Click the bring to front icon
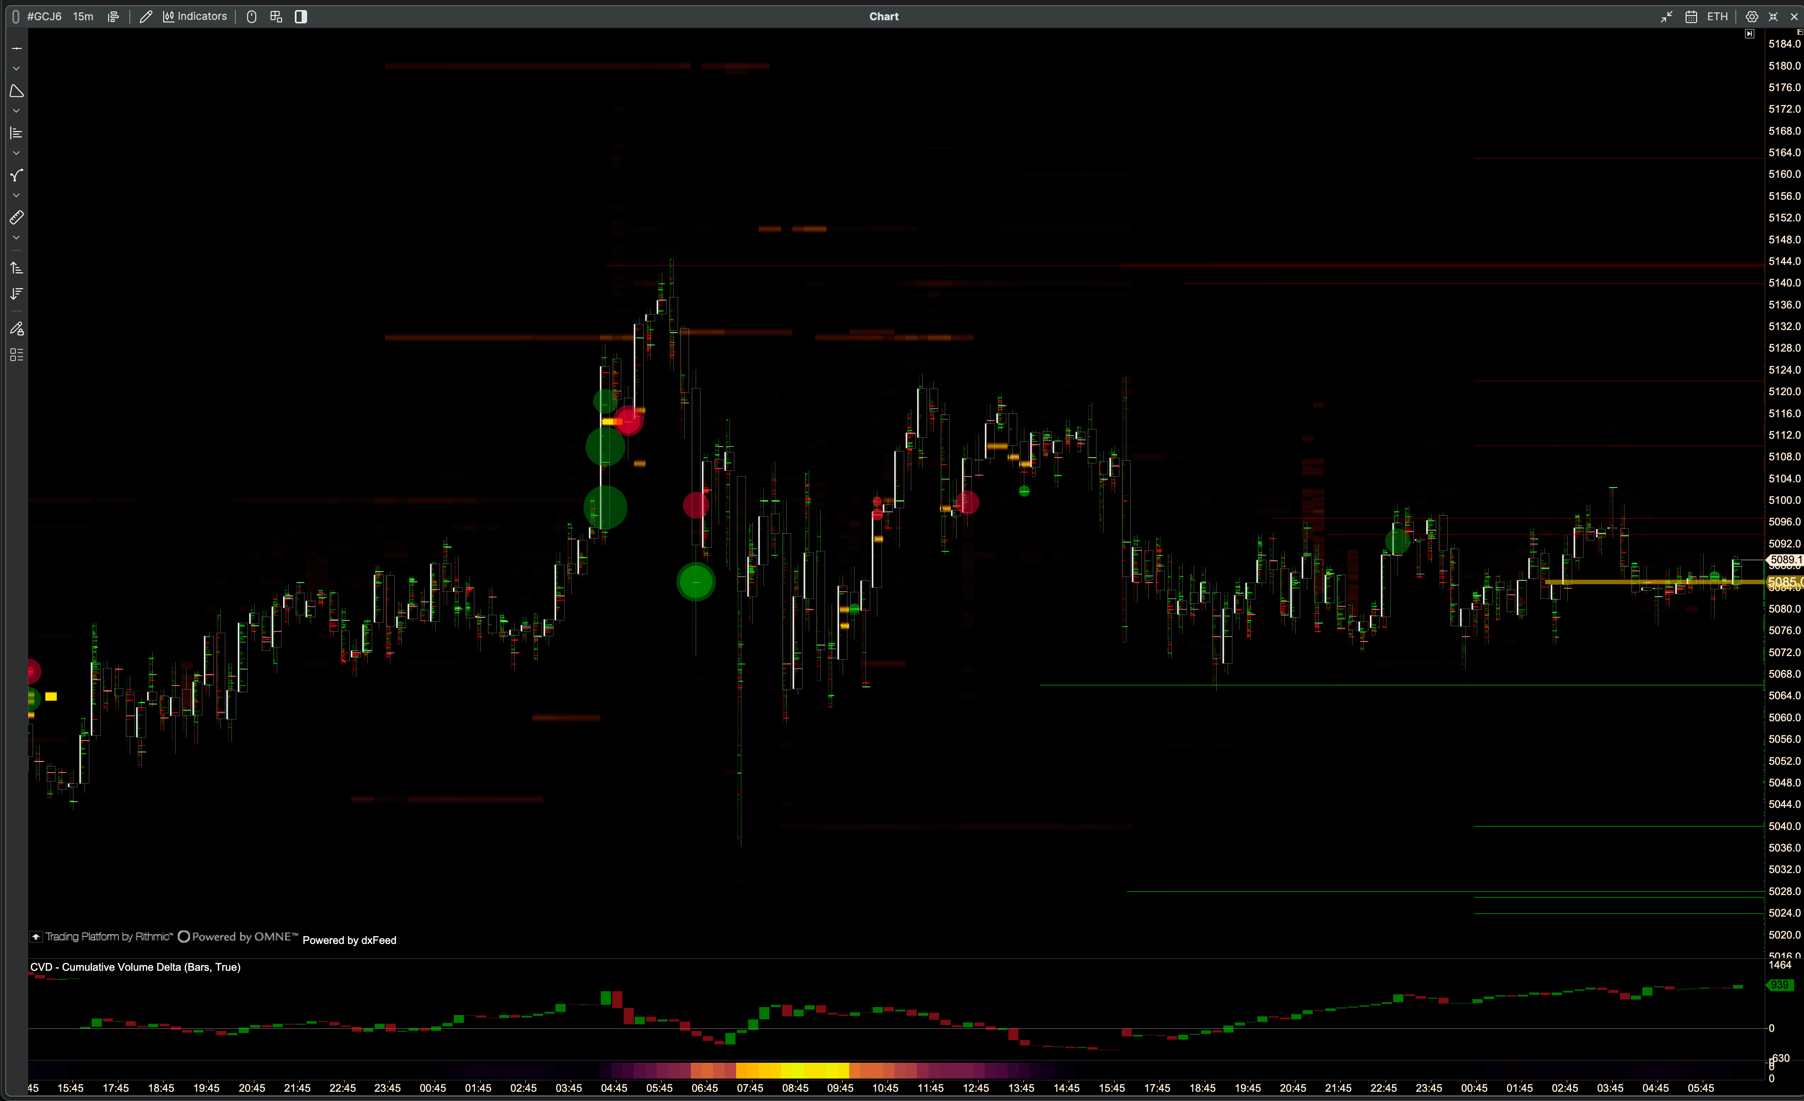 (16, 268)
